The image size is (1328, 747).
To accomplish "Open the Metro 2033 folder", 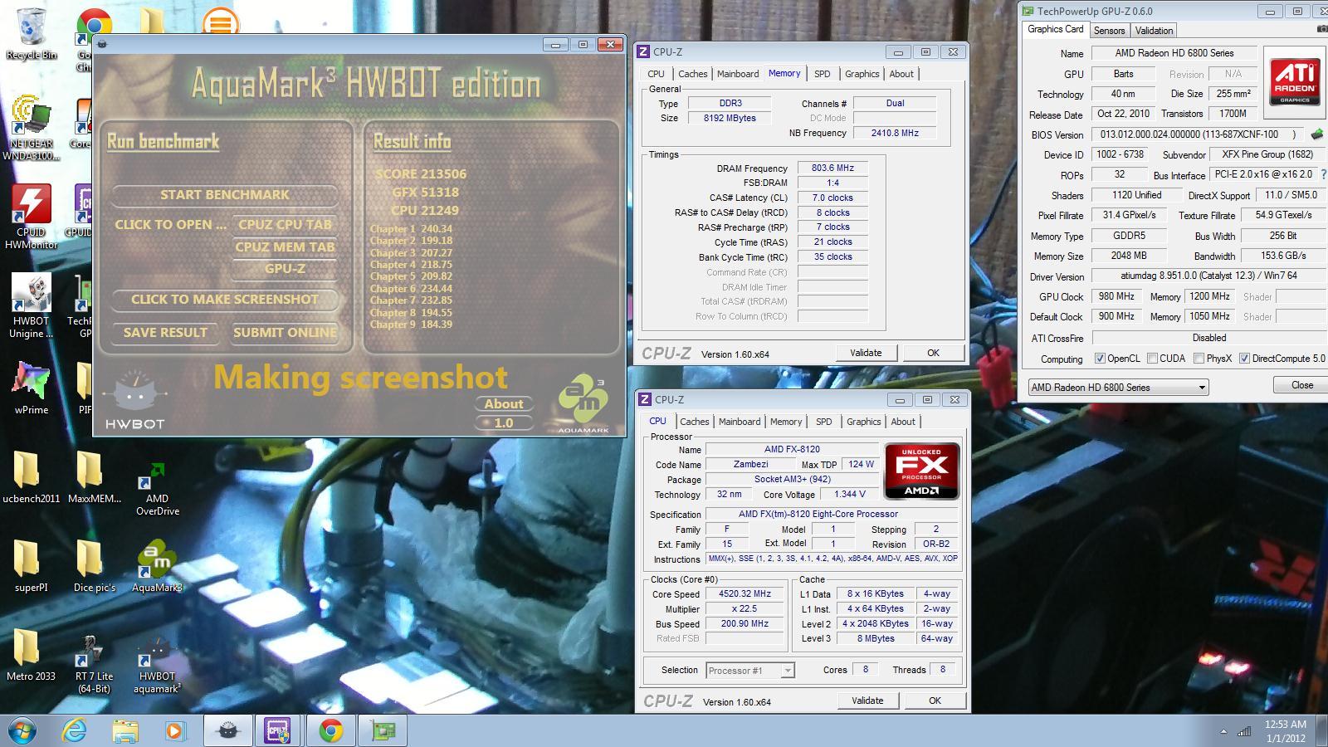I will click(31, 656).
